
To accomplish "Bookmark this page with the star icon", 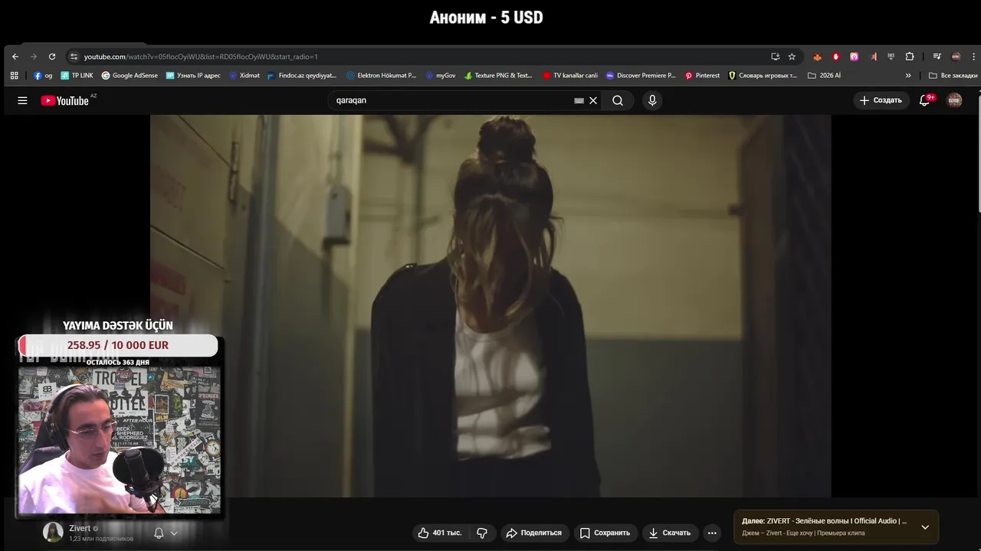I will click(x=792, y=57).
